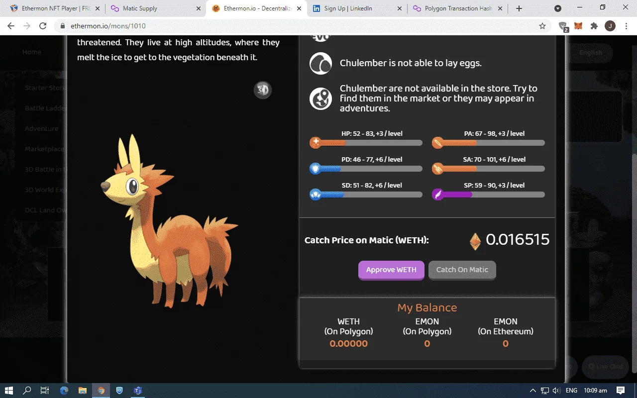This screenshot has height=398, width=637.
Task: Click the store availability globe icon
Action: coord(320,99)
